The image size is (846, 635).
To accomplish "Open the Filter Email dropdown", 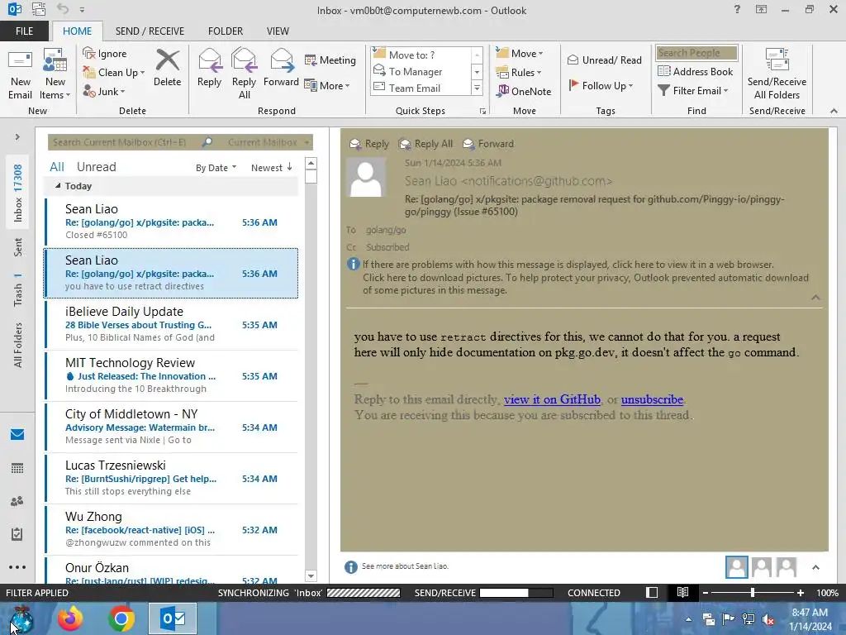I will point(693,91).
